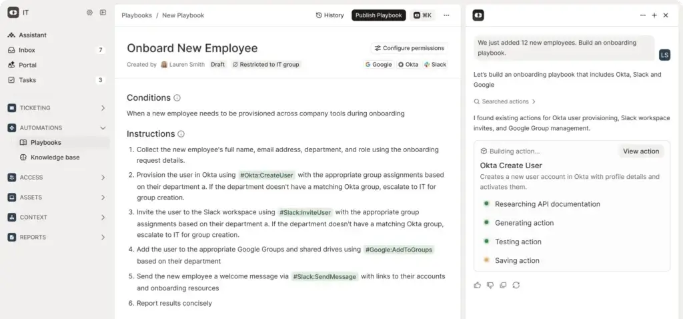Click the Context section icon
This screenshot has height=319, width=683.
[x=12, y=218]
